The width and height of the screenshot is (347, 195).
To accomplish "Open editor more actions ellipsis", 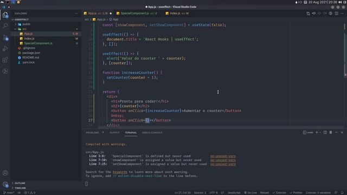I will click(342, 14).
